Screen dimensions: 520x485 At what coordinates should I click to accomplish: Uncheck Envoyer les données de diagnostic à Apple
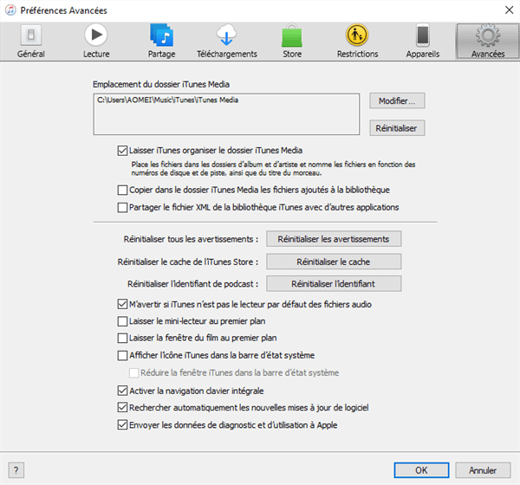122,424
